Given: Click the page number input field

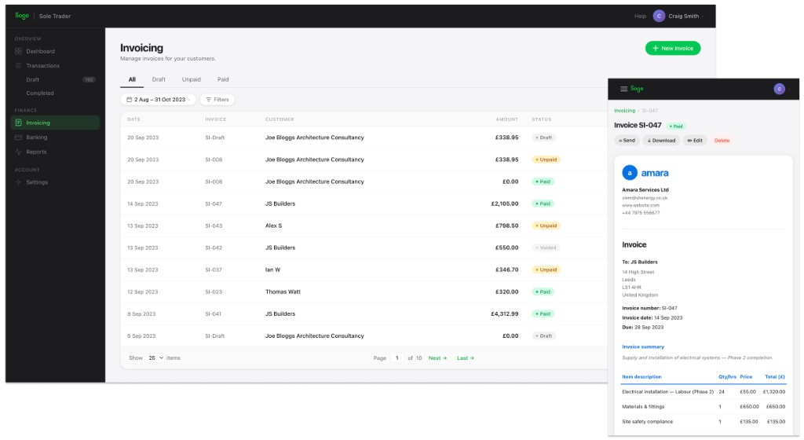Looking at the screenshot, I should pos(397,358).
